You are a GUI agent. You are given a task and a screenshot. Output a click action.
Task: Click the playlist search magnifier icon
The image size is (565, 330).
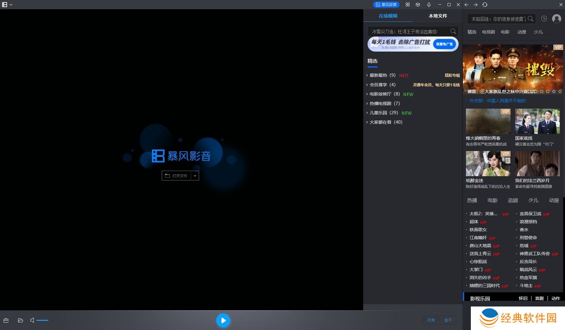[453, 31]
